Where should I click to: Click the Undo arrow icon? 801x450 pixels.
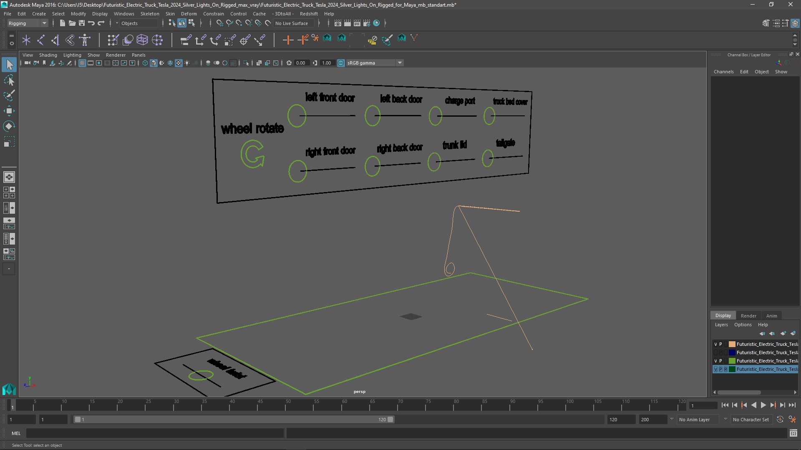click(x=91, y=23)
